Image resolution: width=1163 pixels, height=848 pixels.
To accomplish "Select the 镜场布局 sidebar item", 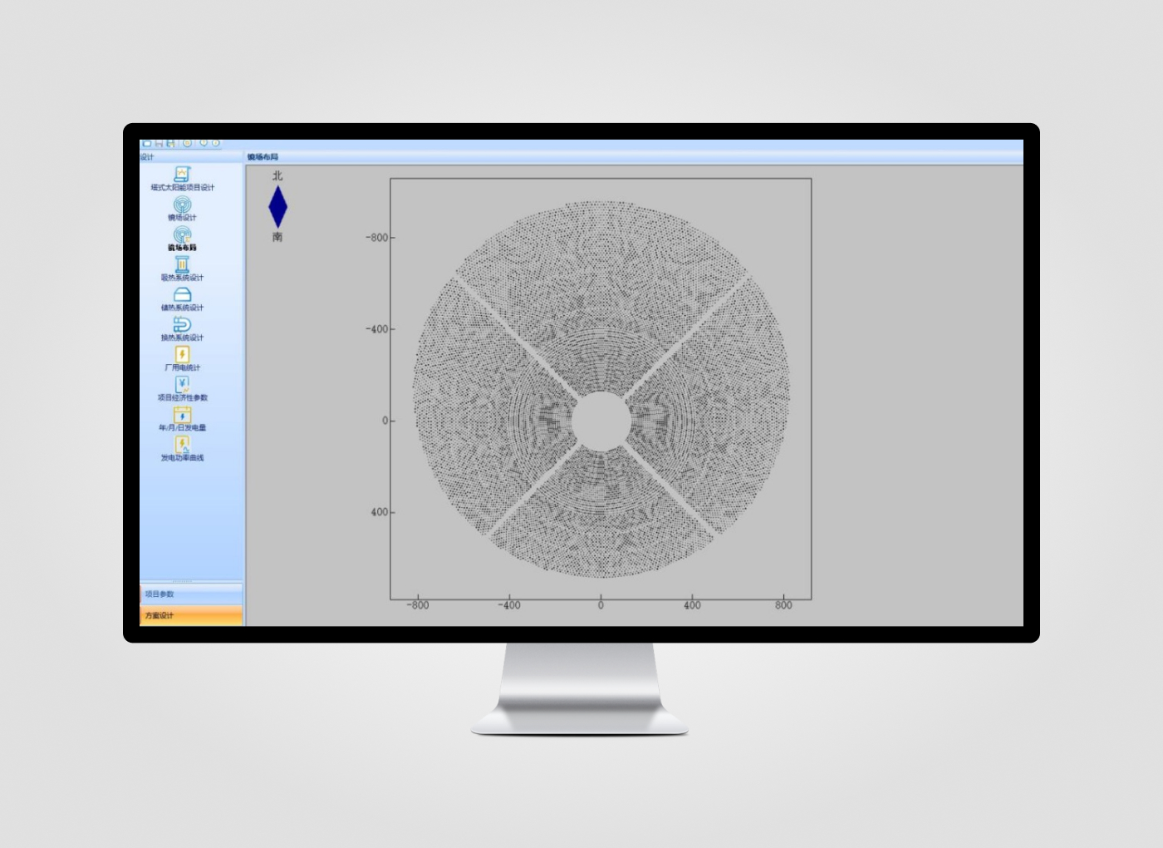I will [x=182, y=239].
